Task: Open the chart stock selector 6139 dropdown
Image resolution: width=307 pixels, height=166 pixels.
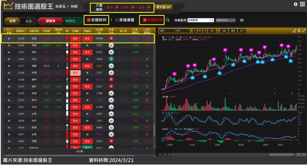Action: (x=175, y=31)
